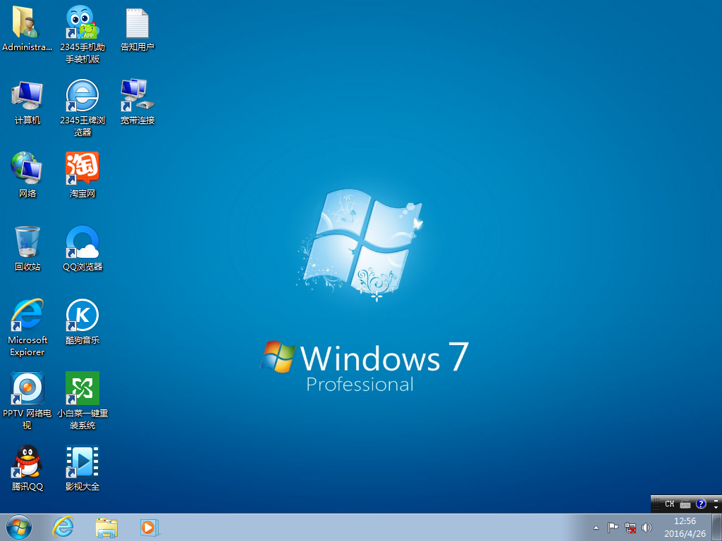722x541 pixels.
Task: Open the volume speaker tray icon
Action: 647,528
